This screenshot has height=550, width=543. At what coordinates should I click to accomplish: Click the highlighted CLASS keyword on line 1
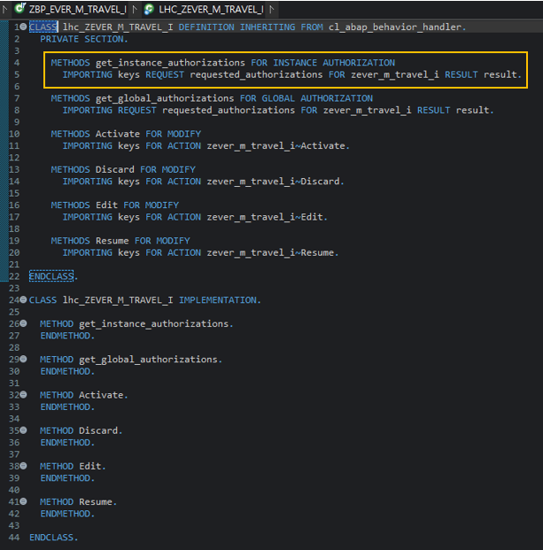[43, 27]
